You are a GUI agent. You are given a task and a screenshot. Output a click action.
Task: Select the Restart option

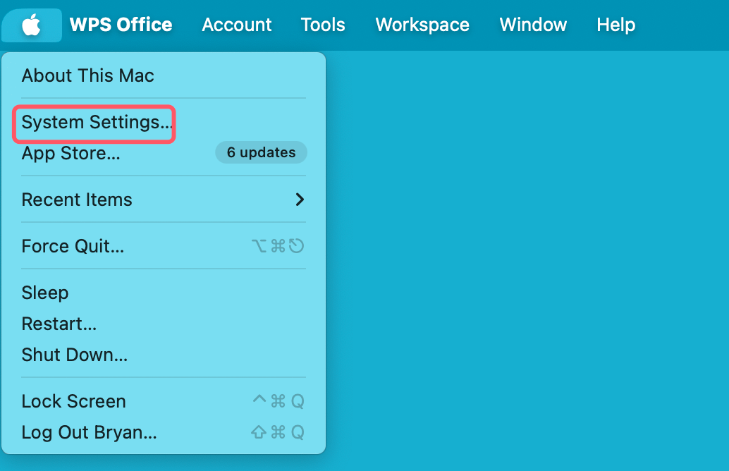(59, 324)
